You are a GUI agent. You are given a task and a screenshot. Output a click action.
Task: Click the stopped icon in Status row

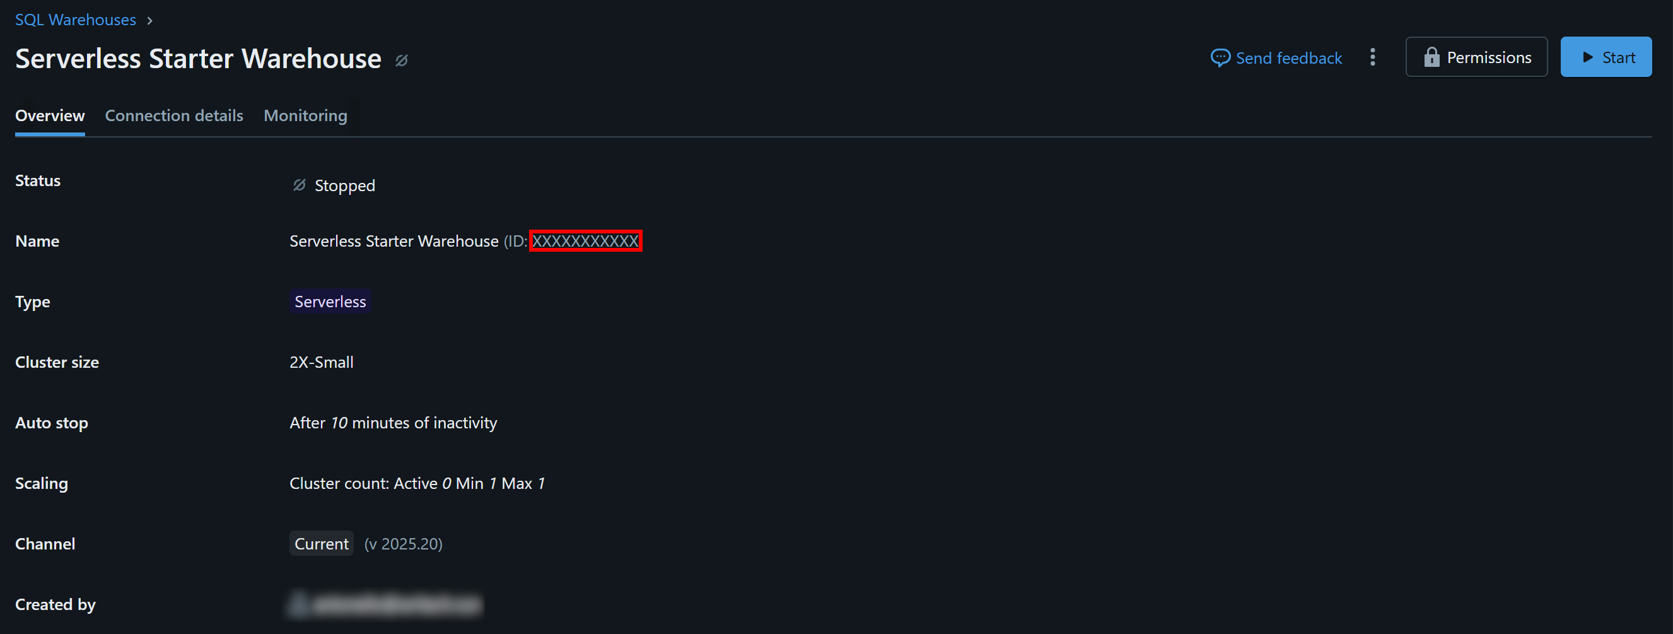[x=299, y=185]
